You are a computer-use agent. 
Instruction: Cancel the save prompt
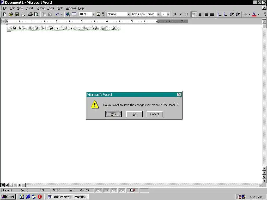pyautogui.click(x=155, y=114)
